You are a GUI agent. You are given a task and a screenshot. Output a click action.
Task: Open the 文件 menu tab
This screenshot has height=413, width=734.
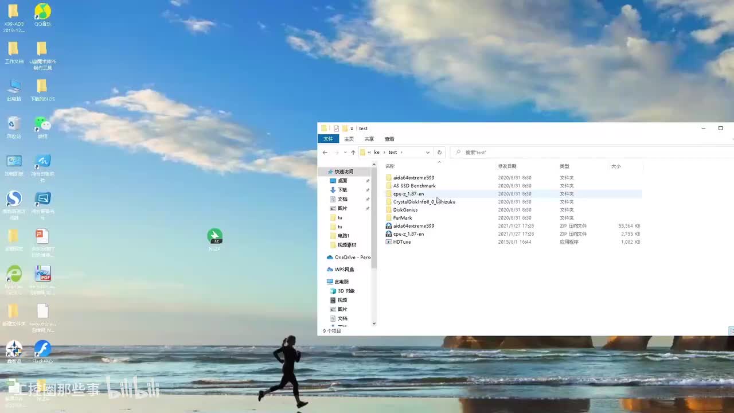(329, 139)
